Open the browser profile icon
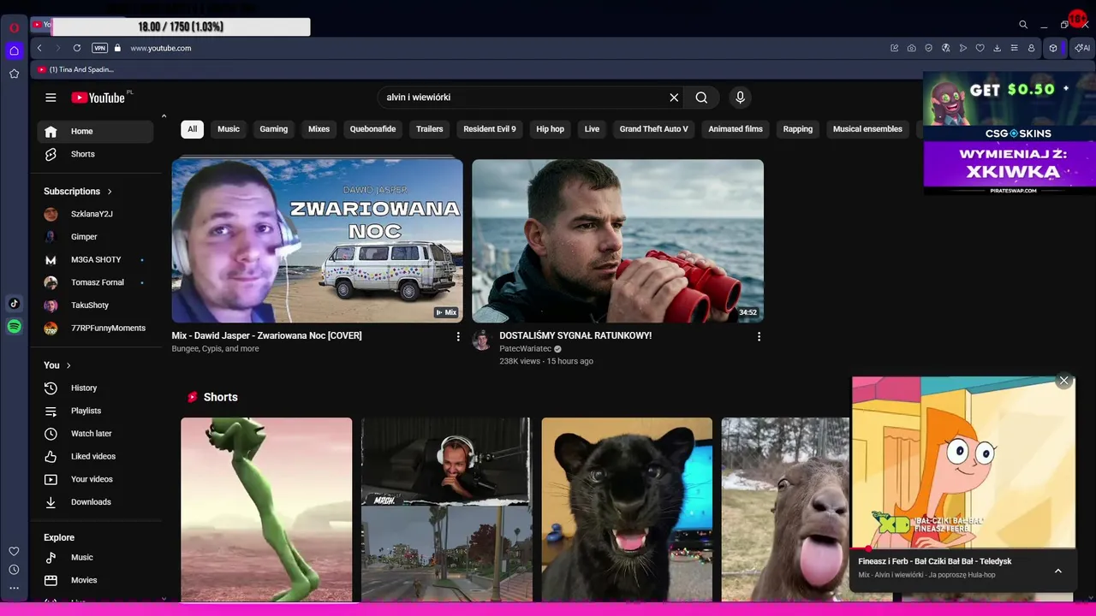The width and height of the screenshot is (1096, 616). tap(1032, 48)
